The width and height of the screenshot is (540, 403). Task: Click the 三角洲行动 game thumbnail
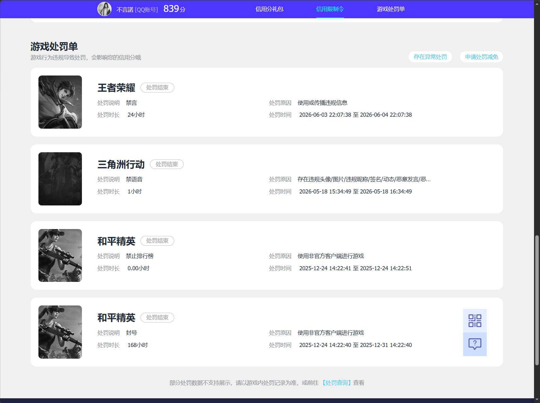(x=60, y=179)
